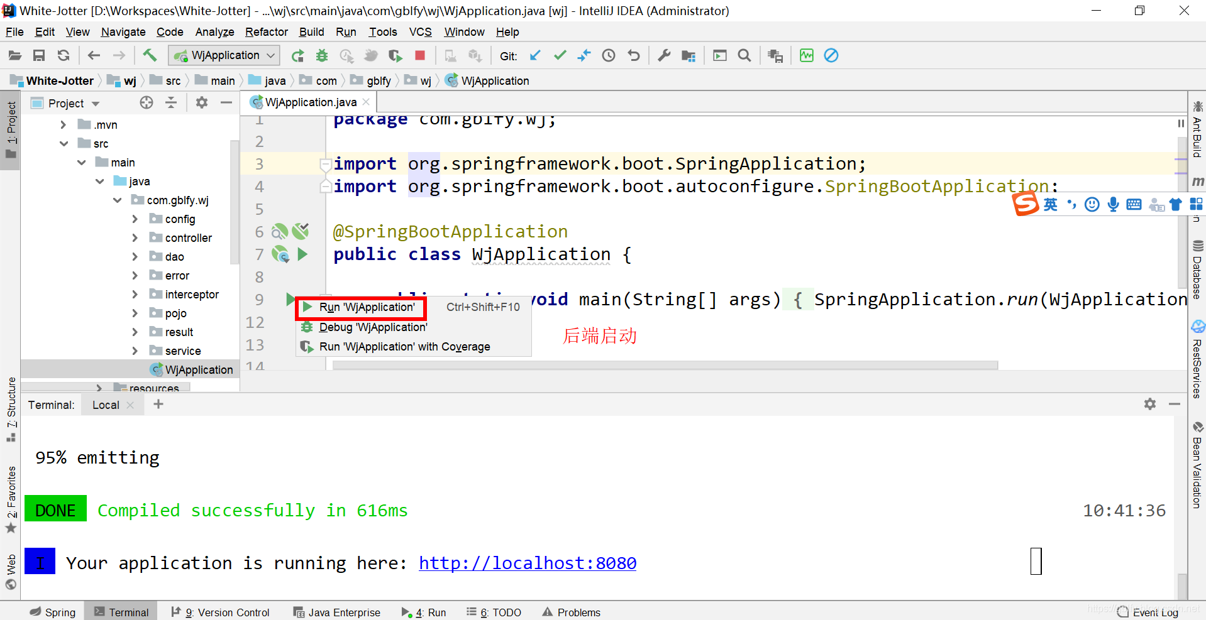The width and height of the screenshot is (1206, 620).
Task: Click the wj breadcrumb module
Action: coord(123,81)
